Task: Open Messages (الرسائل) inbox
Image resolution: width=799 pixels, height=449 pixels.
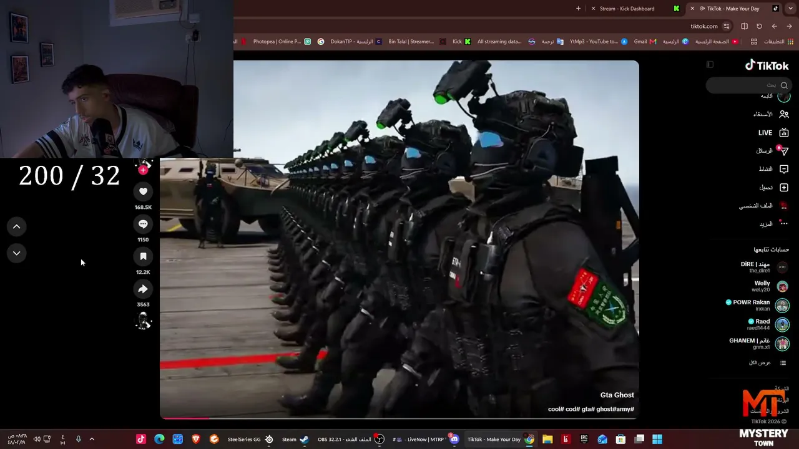Action: tap(772, 151)
